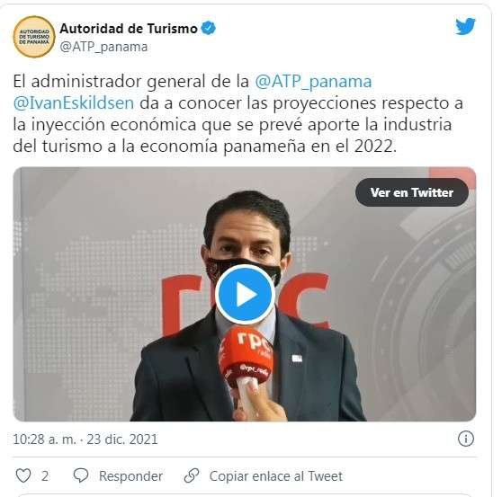
Task: Click the Autoridad de Turismo account name
Action: coord(129,29)
